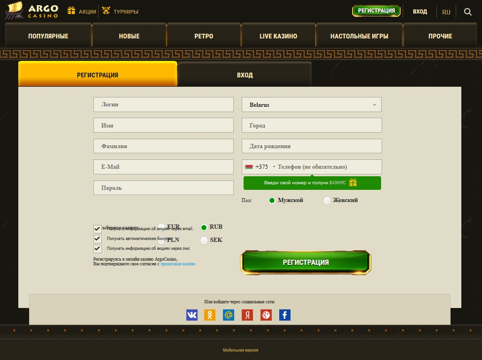The height and width of the screenshot is (360, 482).
Task: Select the Женский gender radio button
Action: pos(327,201)
